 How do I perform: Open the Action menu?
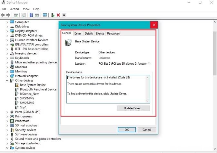pyautogui.click(x=15, y=9)
